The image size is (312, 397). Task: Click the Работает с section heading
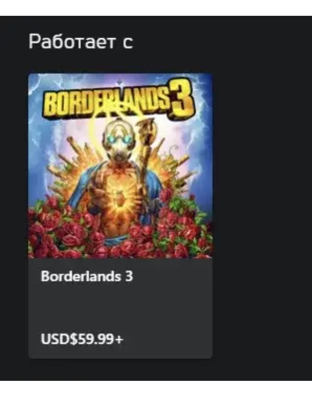[81, 41]
